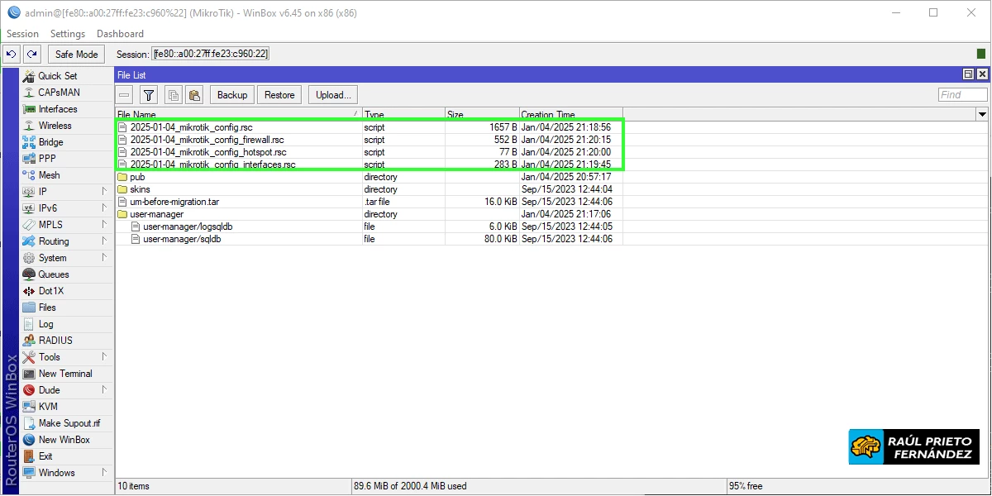Screen dimensions: 992x496
Task: Type in the Find search field
Action: [x=961, y=93]
